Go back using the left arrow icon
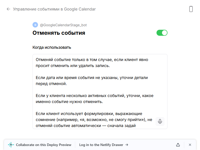Screen dimensions: 200x150 click(8, 9)
